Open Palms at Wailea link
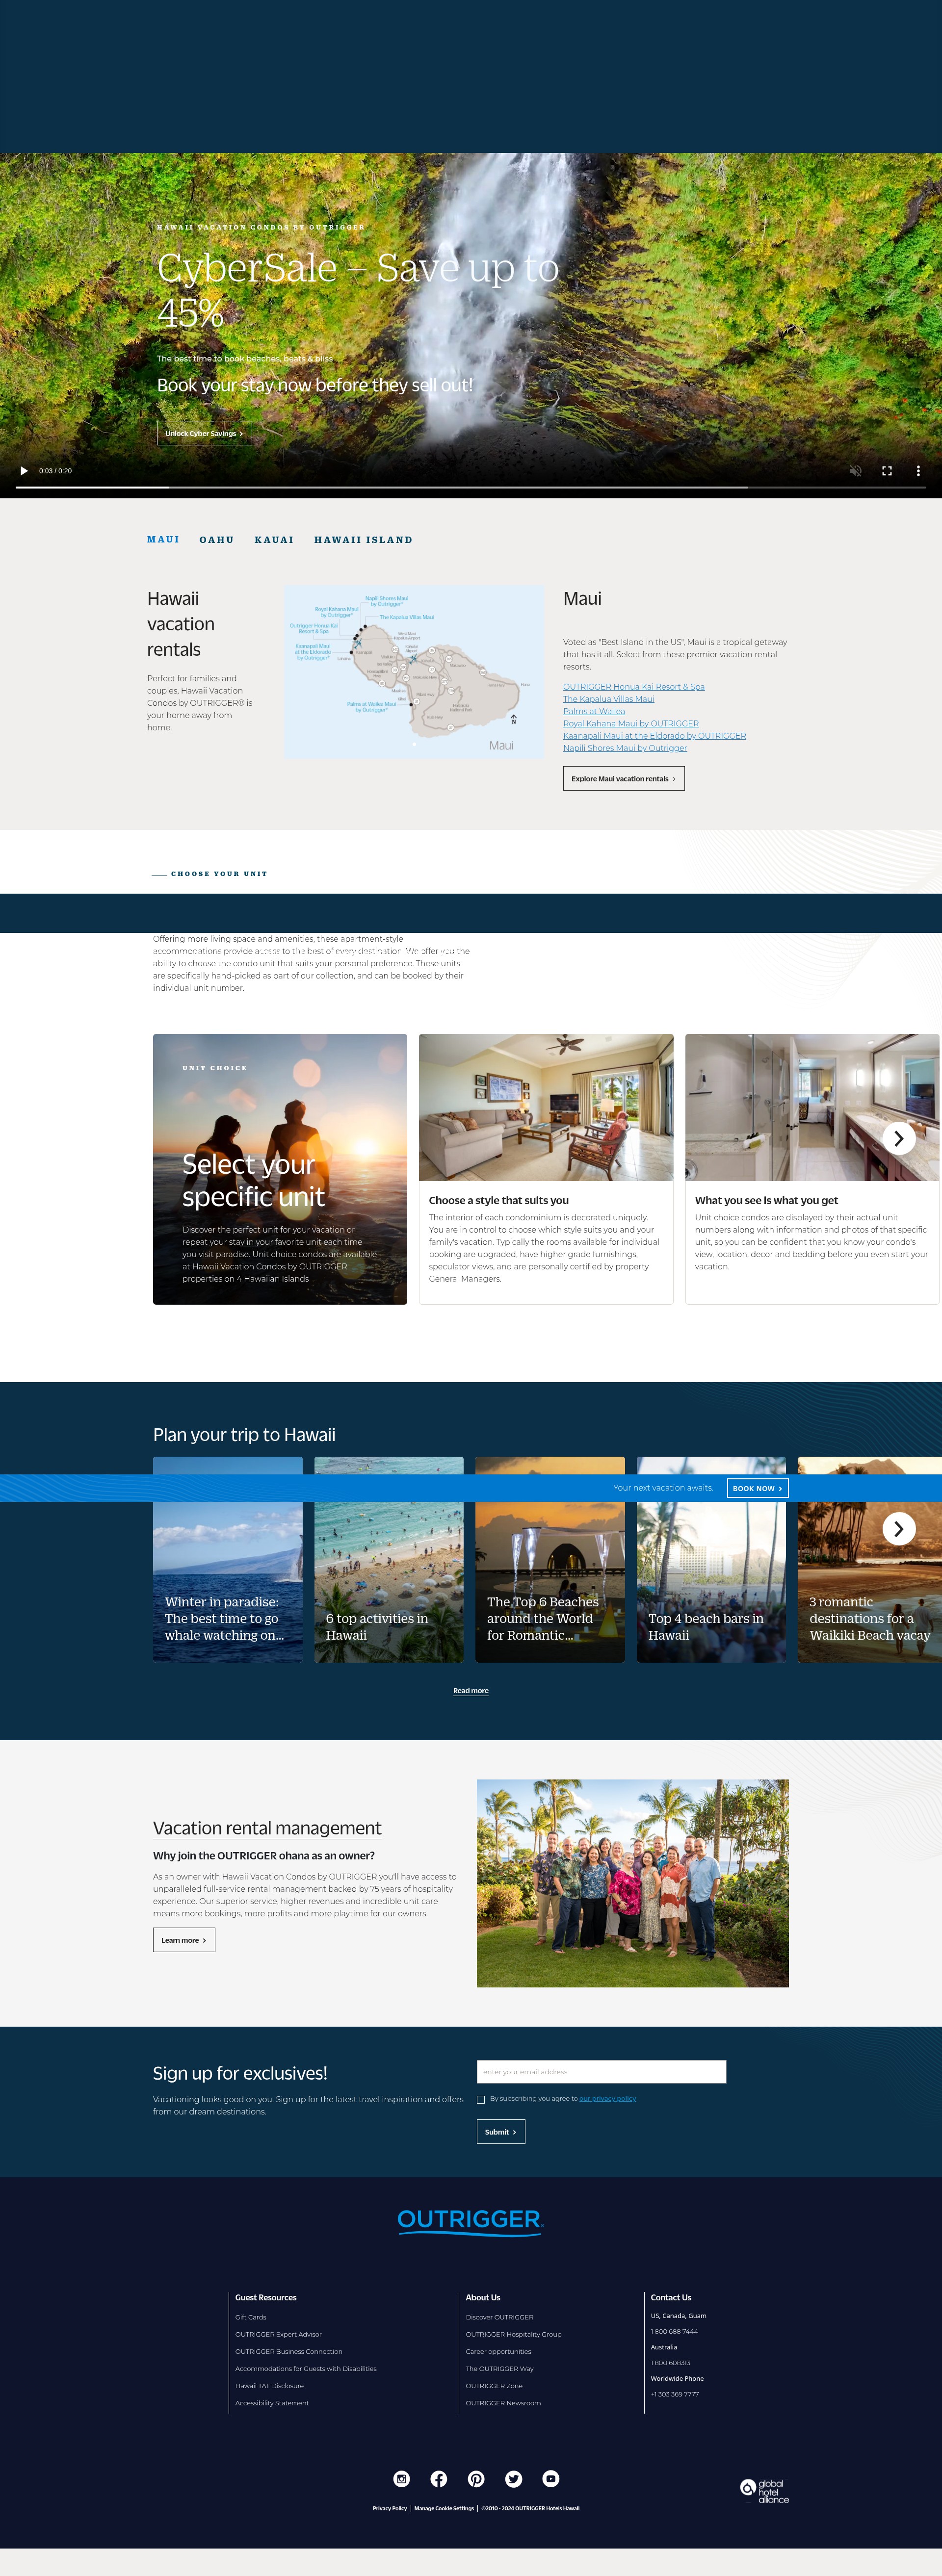Image resolution: width=942 pixels, height=2576 pixels. 594,711
